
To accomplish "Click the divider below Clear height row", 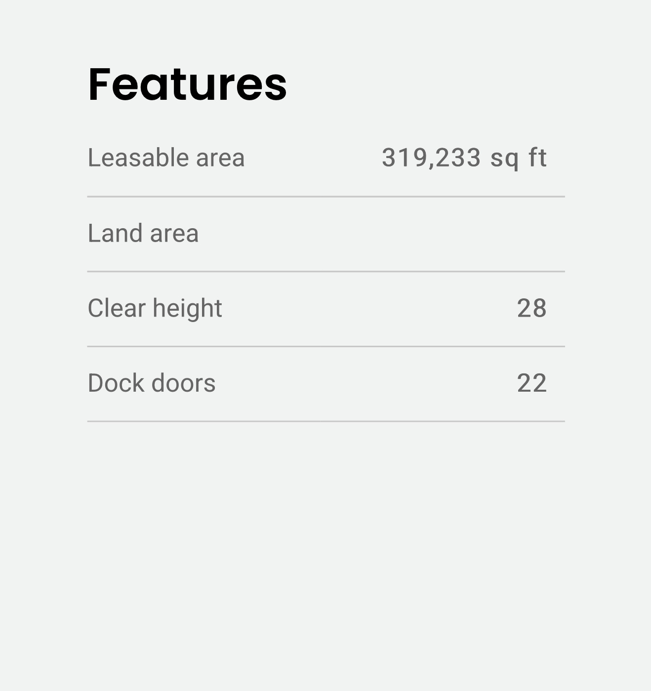I will [x=326, y=347].
